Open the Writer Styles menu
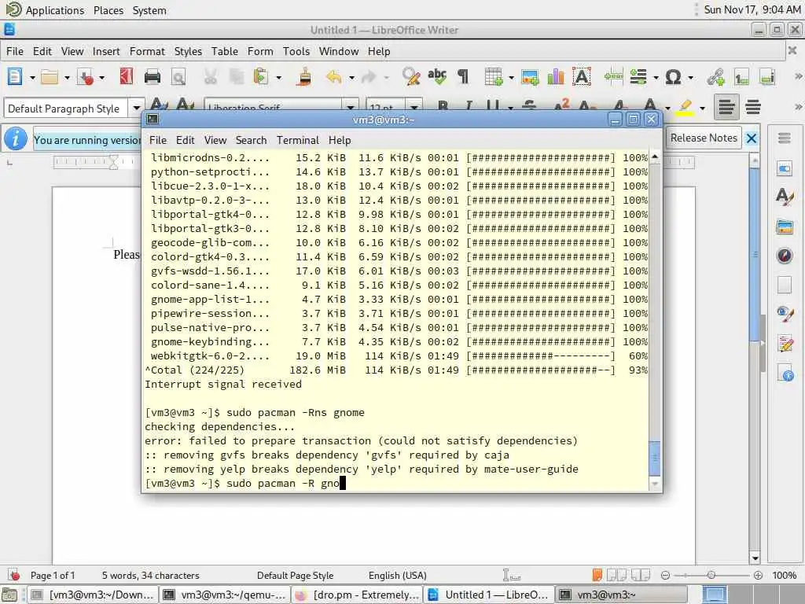Viewport: 805px width, 604px height. click(188, 51)
